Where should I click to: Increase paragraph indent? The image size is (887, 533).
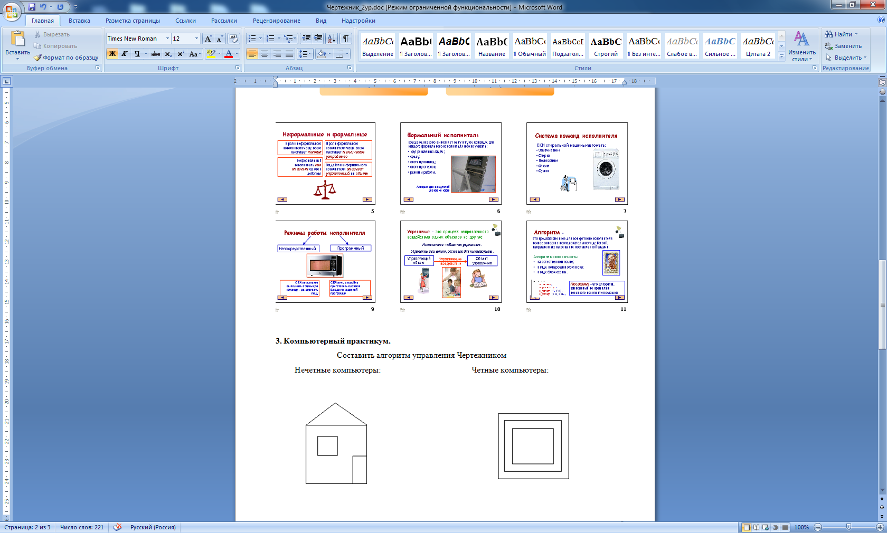pos(318,39)
